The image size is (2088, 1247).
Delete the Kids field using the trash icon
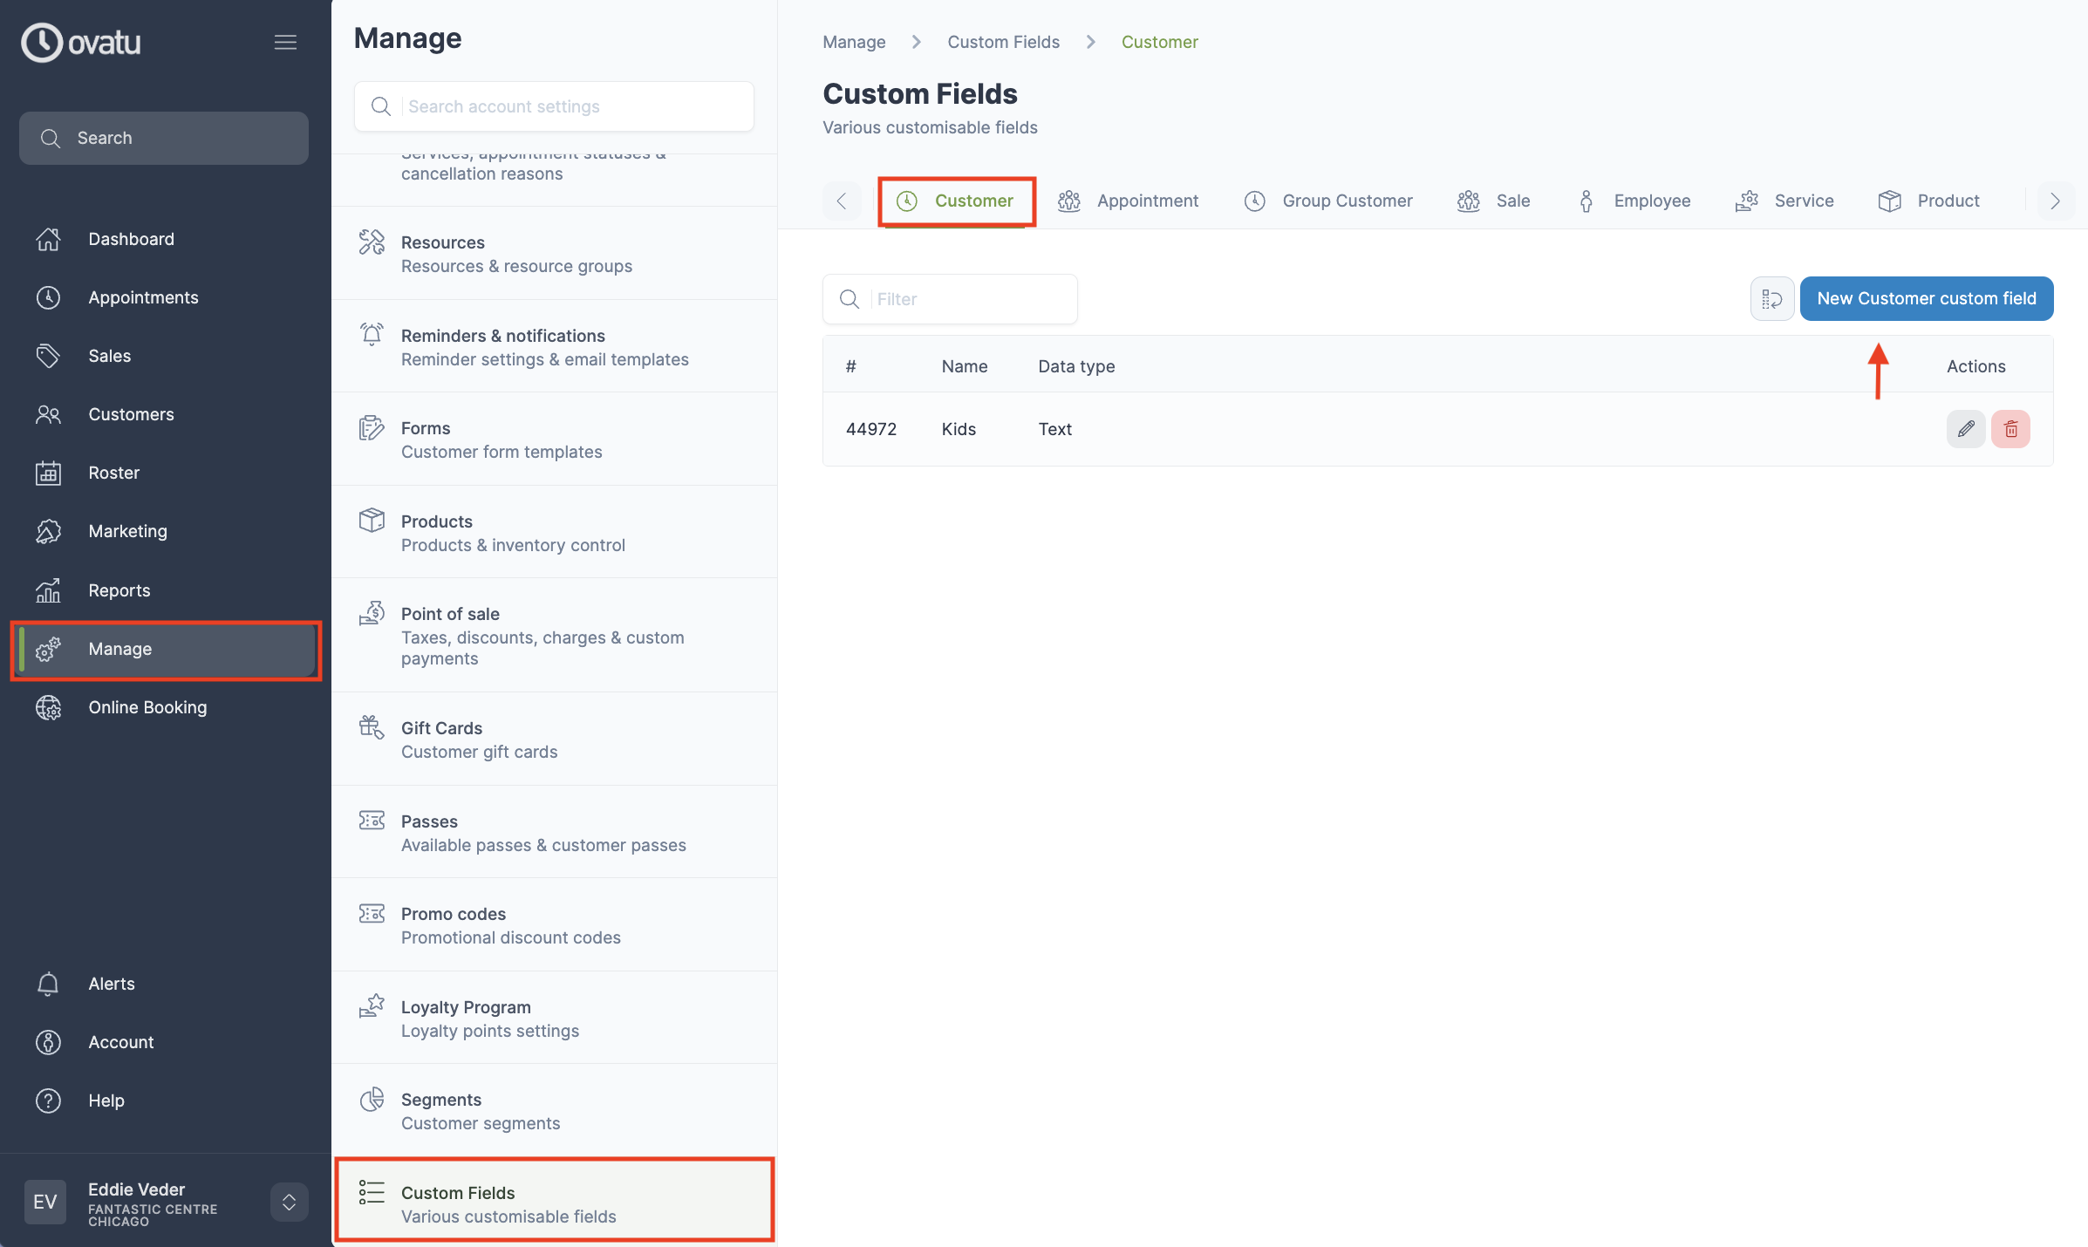[x=2011, y=428]
